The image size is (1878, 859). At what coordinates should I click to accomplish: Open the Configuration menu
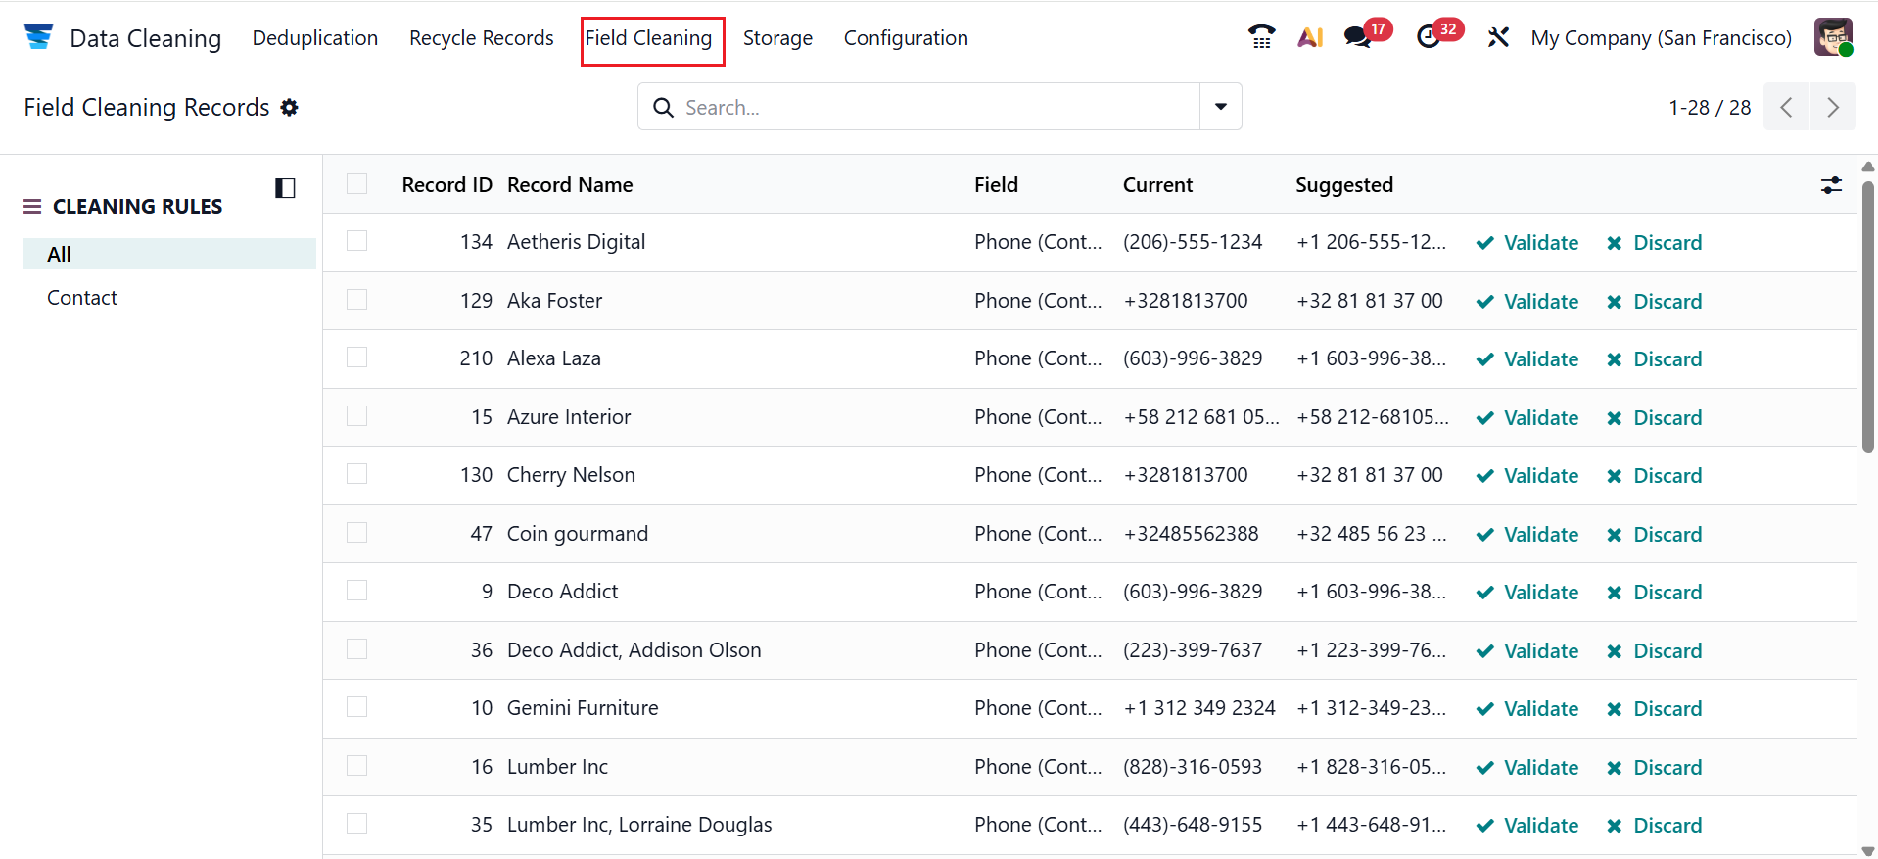(x=906, y=38)
